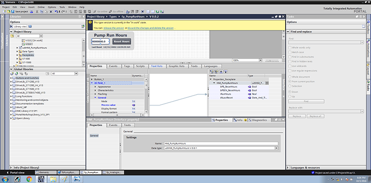Switch to the Events tab in configuration area

(x=113, y=66)
